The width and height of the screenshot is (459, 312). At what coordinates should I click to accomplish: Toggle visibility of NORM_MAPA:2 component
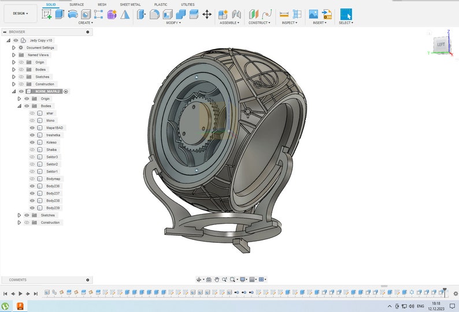(21, 92)
